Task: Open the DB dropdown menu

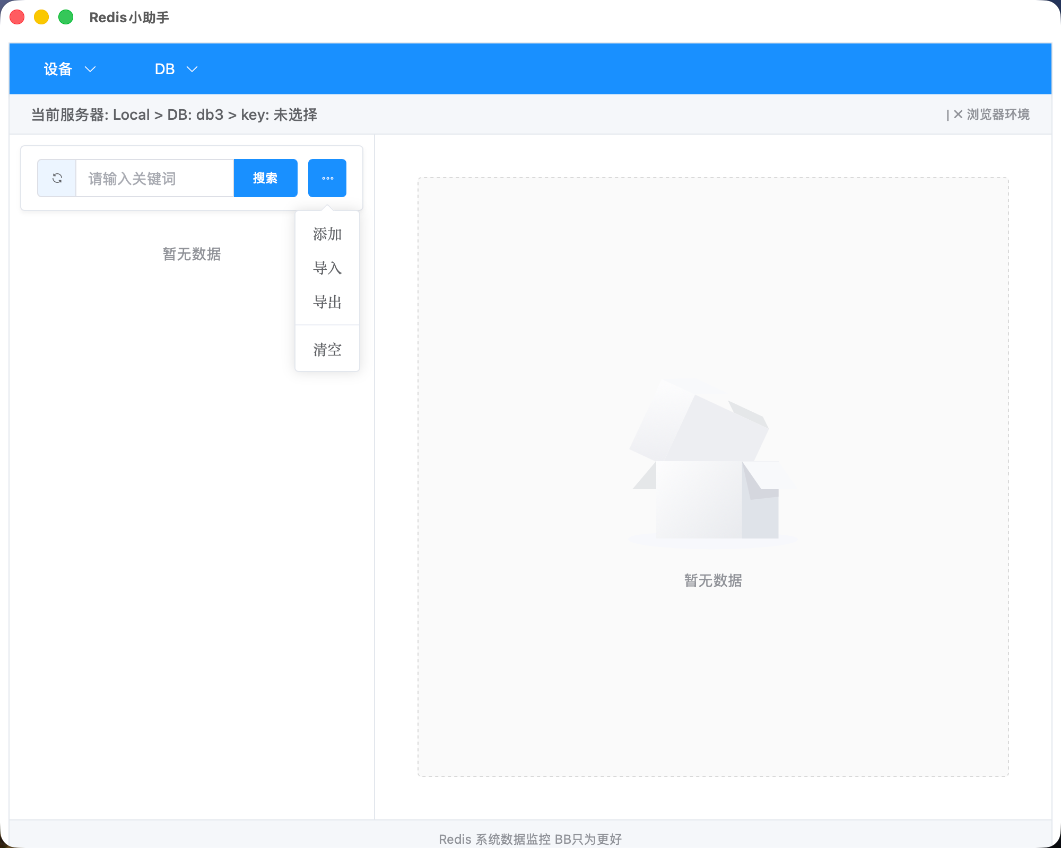Action: tap(176, 69)
